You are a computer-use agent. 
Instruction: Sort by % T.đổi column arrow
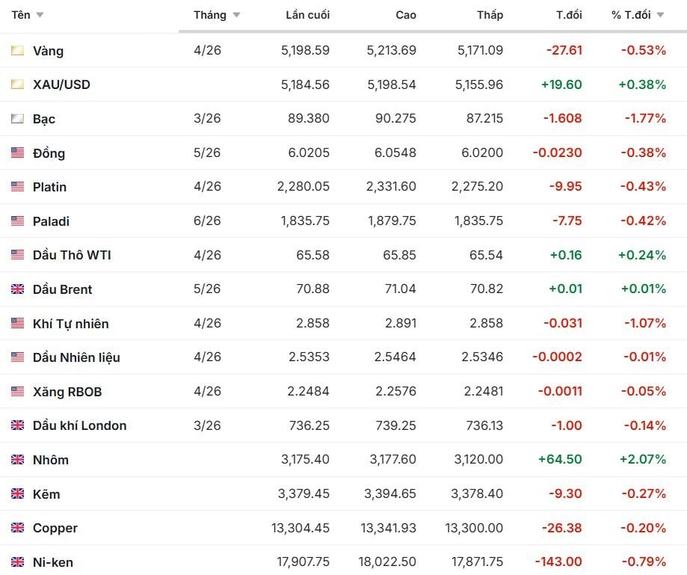tap(660, 15)
